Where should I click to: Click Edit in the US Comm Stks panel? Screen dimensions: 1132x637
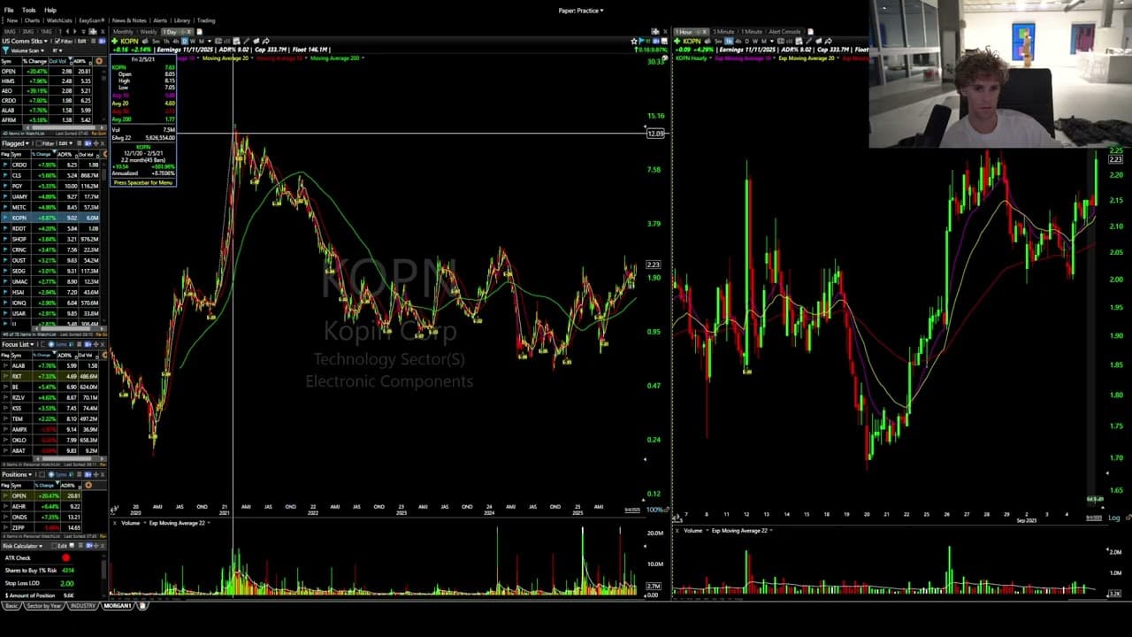(x=80, y=41)
